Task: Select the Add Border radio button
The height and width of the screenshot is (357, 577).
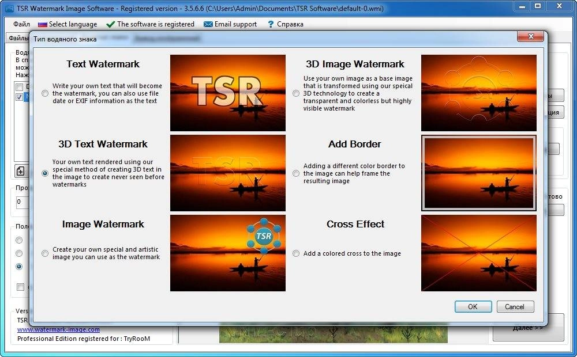Action: [x=296, y=173]
